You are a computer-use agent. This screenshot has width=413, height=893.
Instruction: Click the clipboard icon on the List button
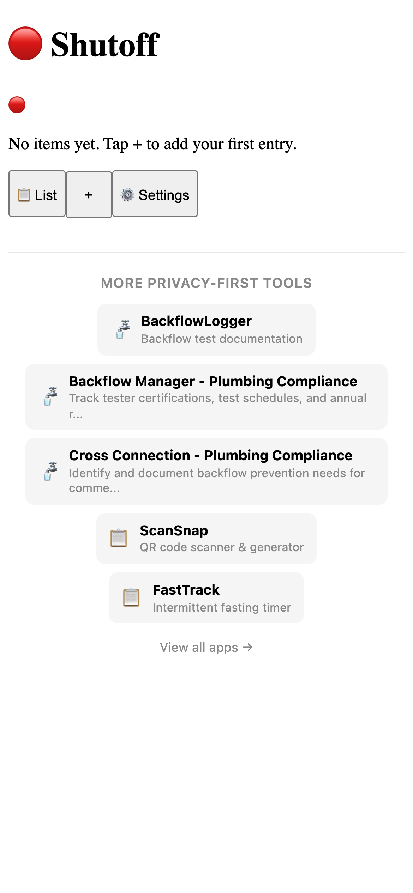(x=23, y=194)
